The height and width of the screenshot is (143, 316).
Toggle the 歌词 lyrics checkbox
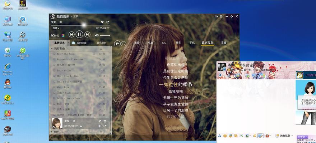(52, 35)
